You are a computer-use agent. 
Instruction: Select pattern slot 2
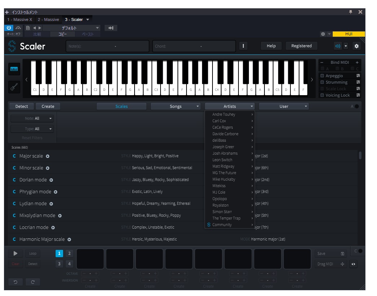(x=69, y=253)
